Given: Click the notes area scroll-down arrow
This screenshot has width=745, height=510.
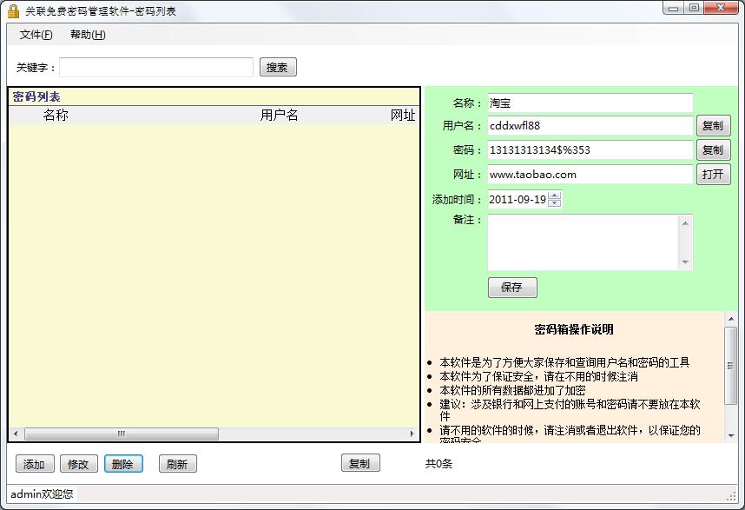Looking at the screenshot, I should [x=685, y=262].
